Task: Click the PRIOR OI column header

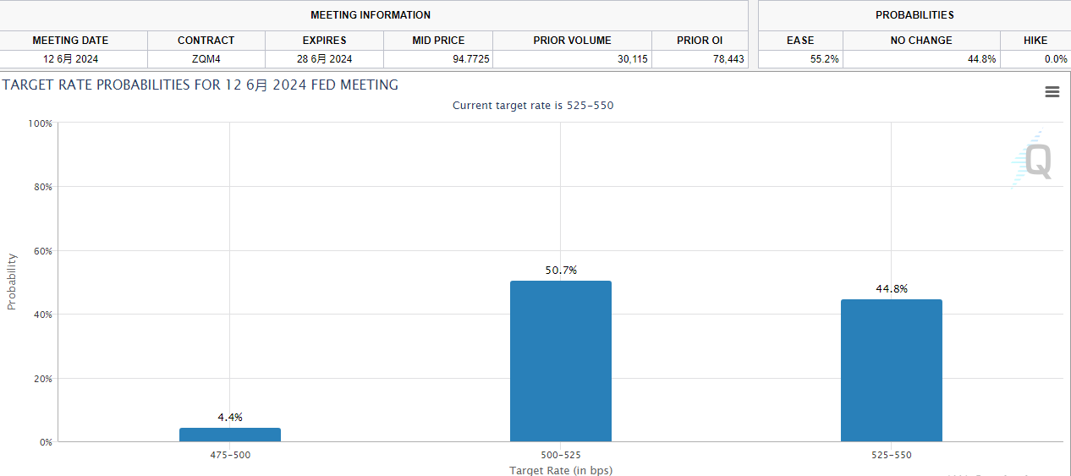Action: pos(700,41)
